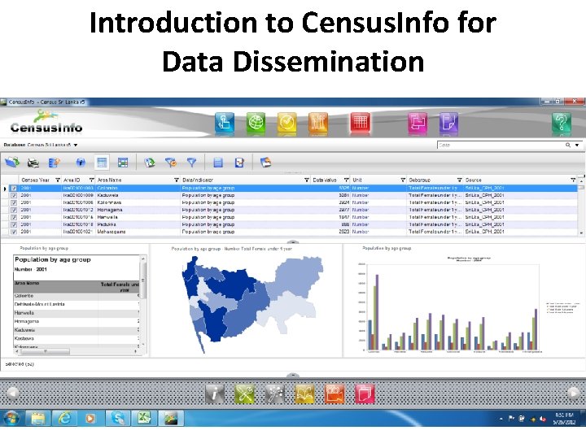586x439 pixels.
Task: Click the plain blue filter funnel icon
Action: coord(192,163)
